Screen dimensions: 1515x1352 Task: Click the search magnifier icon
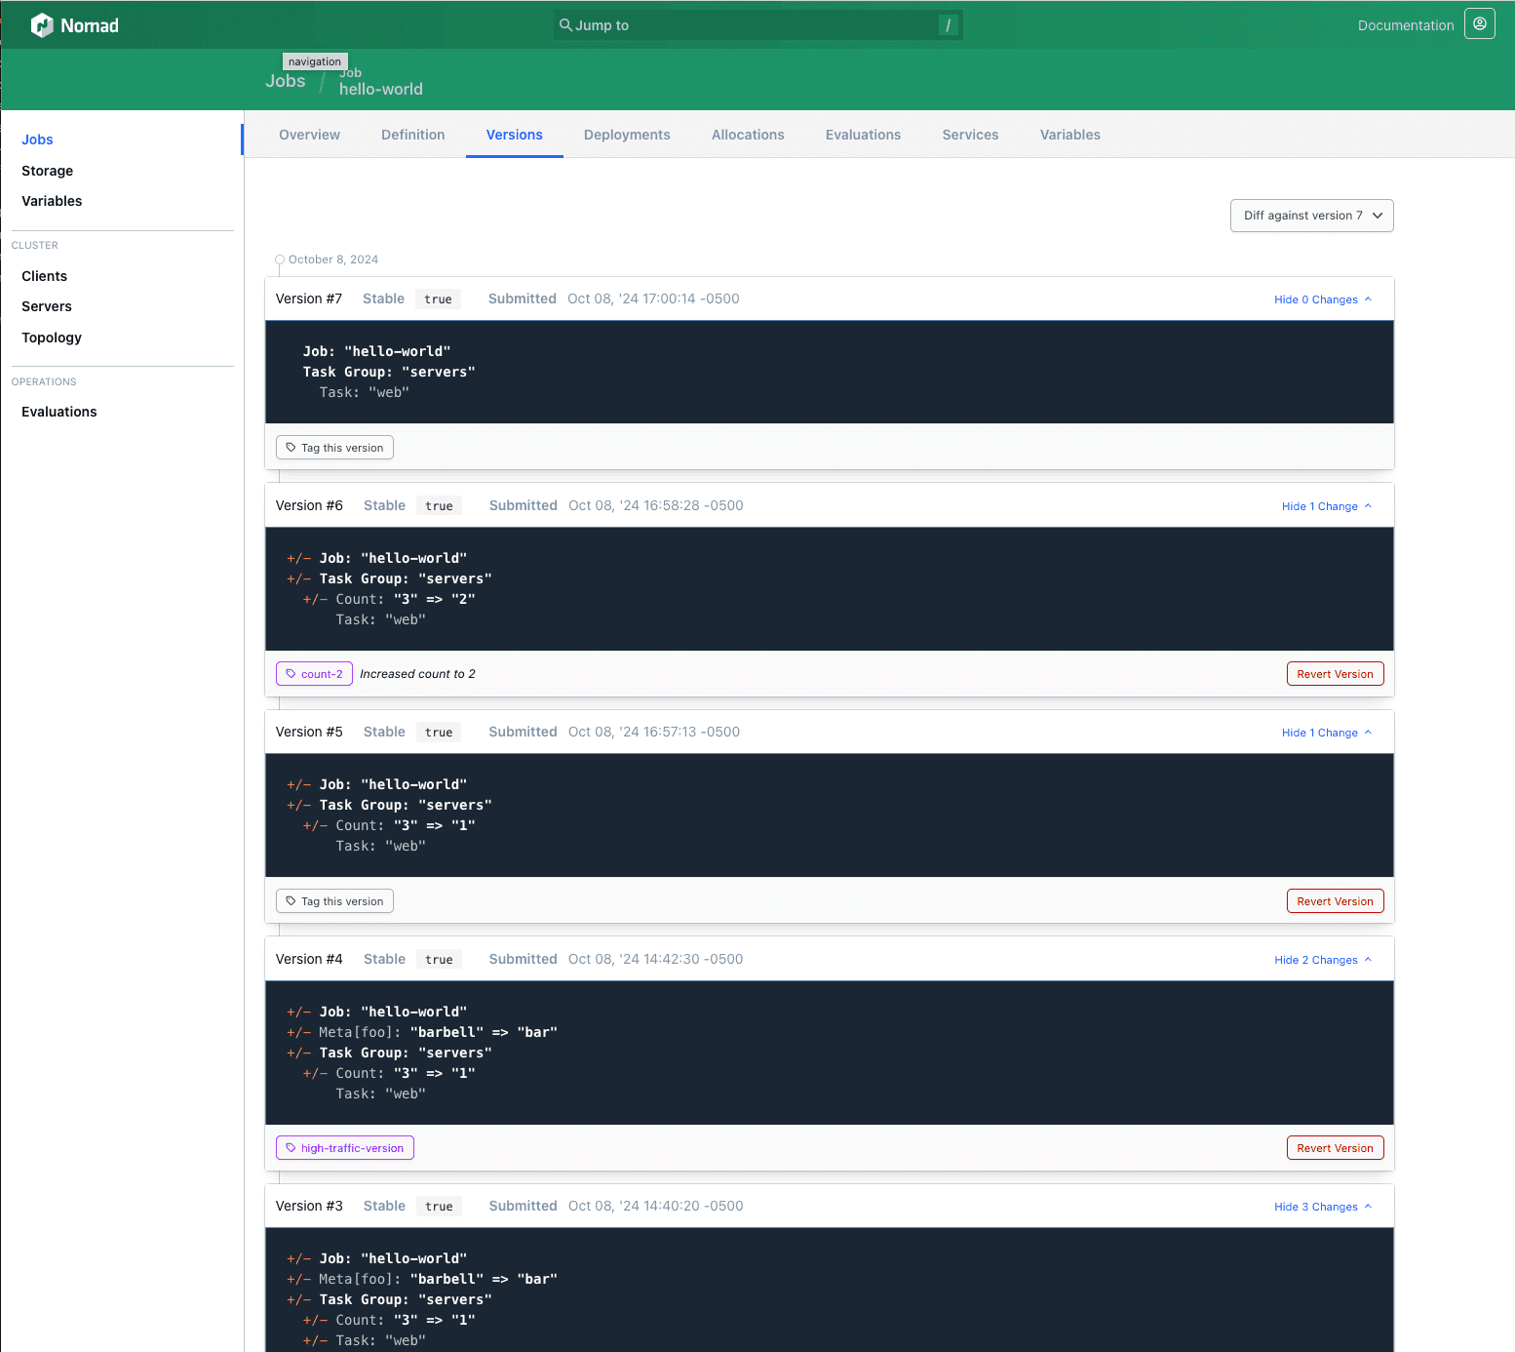tap(565, 25)
